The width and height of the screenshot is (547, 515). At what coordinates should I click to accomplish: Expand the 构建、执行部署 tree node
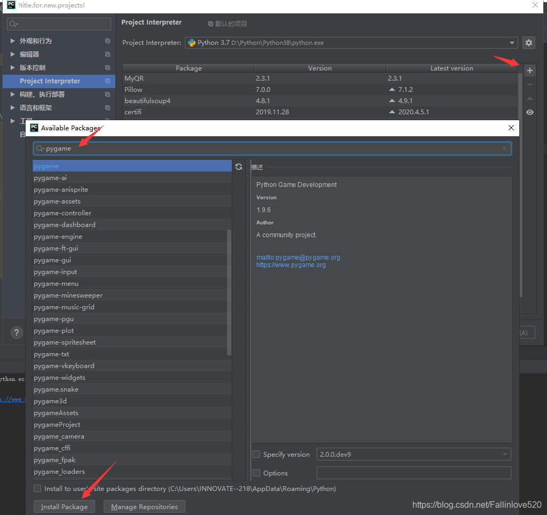point(13,94)
